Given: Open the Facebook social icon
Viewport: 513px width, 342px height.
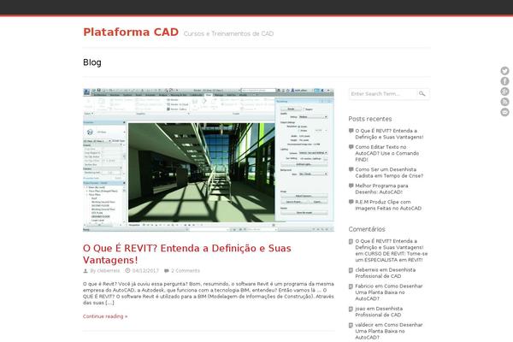Looking at the screenshot, I should pyautogui.click(x=504, y=81).
